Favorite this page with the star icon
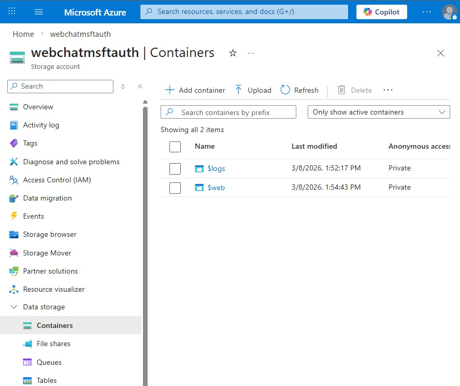Image resolution: width=460 pixels, height=386 pixels. click(x=233, y=53)
